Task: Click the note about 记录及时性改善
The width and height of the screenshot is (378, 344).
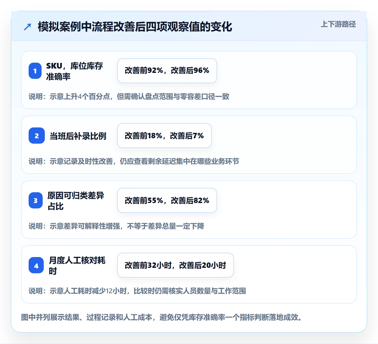Action: pyautogui.click(x=134, y=161)
